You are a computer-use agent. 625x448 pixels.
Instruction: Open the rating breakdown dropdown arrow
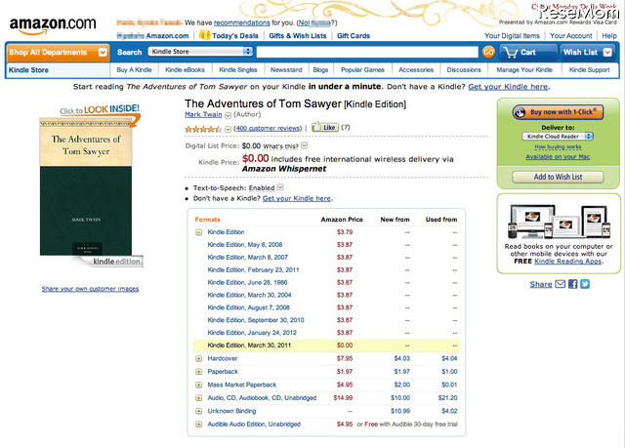coord(228,129)
